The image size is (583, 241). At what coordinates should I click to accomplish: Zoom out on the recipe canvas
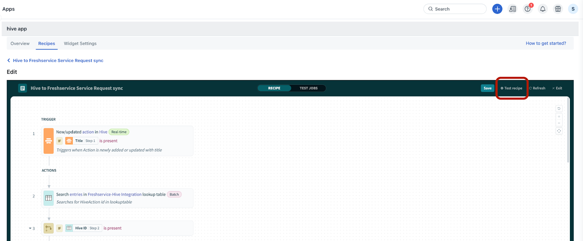(559, 123)
